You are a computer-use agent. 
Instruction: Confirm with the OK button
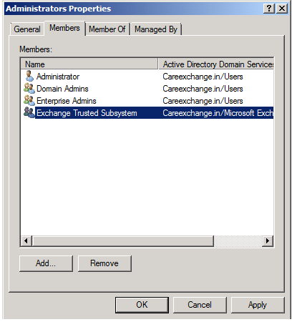142,305
